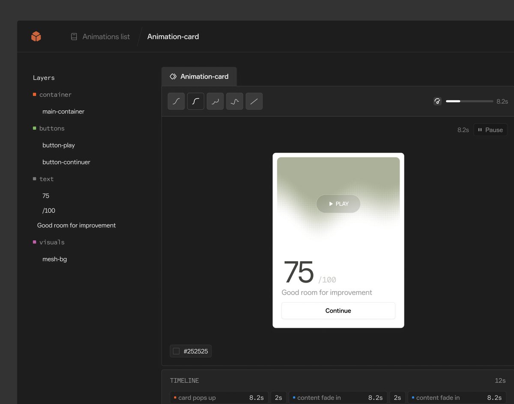Image resolution: width=514 pixels, height=404 pixels.
Task: Switch to the Animation-card tab
Action: tap(199, 76)
